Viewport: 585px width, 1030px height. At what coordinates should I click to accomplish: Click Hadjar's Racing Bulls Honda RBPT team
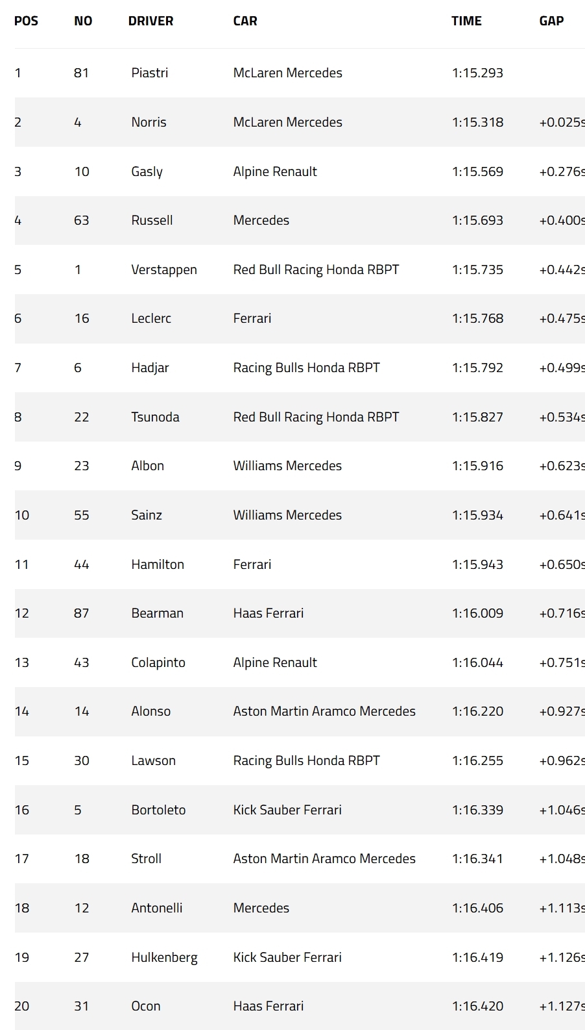coord(306,368)
